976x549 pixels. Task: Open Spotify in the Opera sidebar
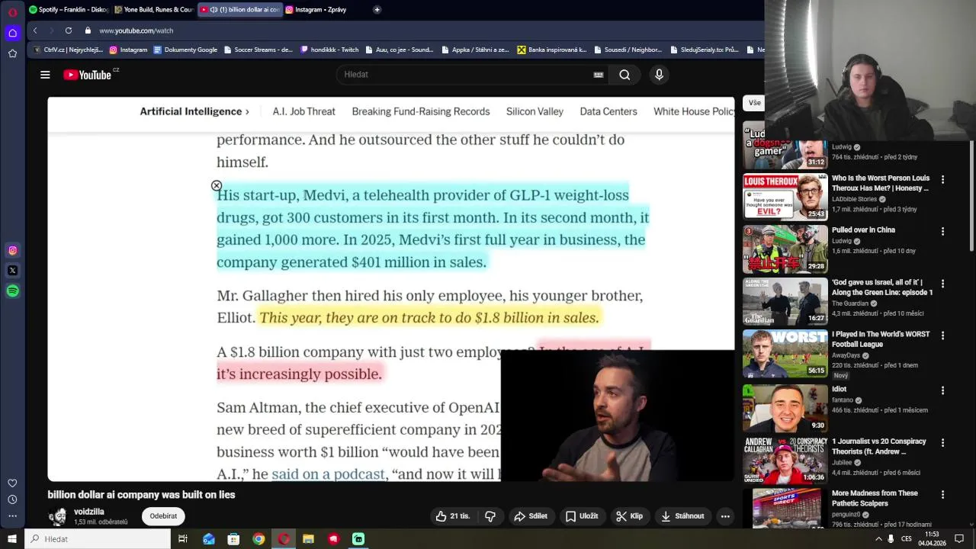(12, 291)
